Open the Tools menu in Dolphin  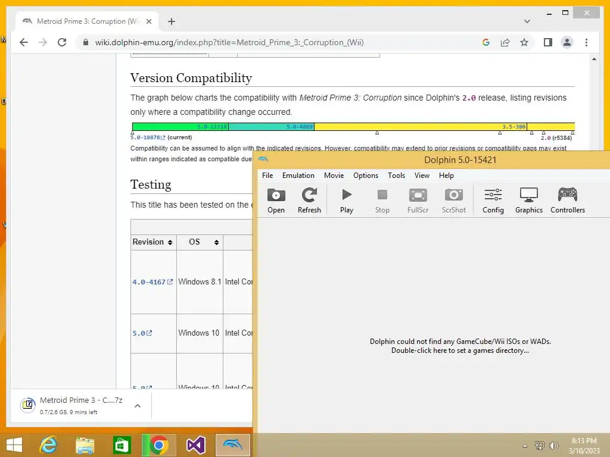pos(396,176)
